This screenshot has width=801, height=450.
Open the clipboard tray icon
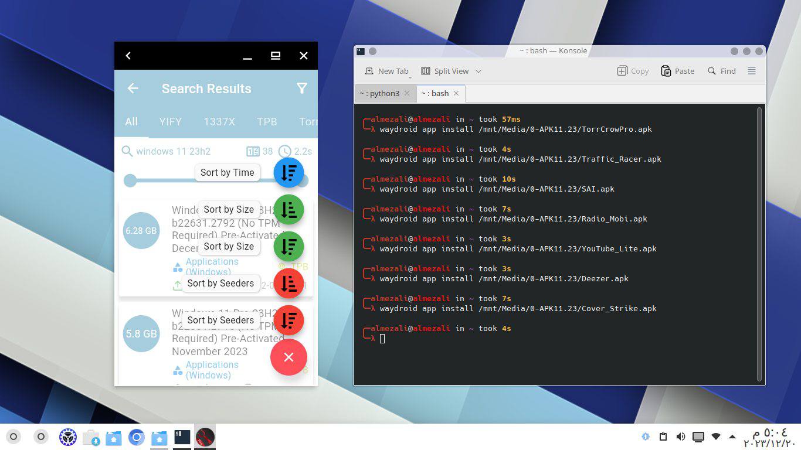pos(663,437)
